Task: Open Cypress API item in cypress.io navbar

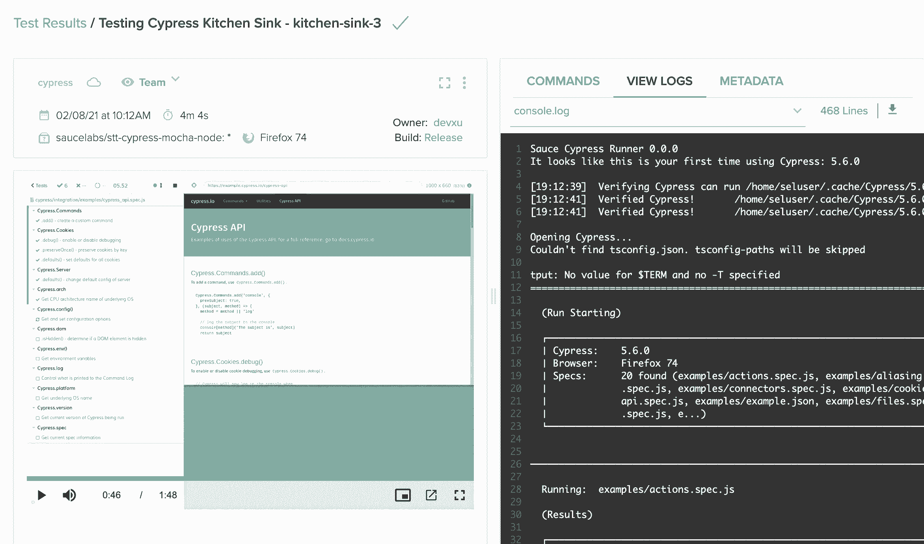Action: click(290, 201)
